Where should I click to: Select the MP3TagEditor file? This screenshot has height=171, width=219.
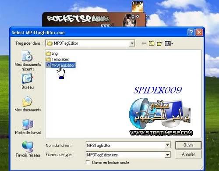click(x=60, y=65)
